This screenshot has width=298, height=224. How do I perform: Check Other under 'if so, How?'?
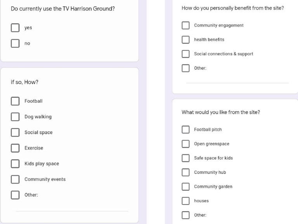pos(15,195)
